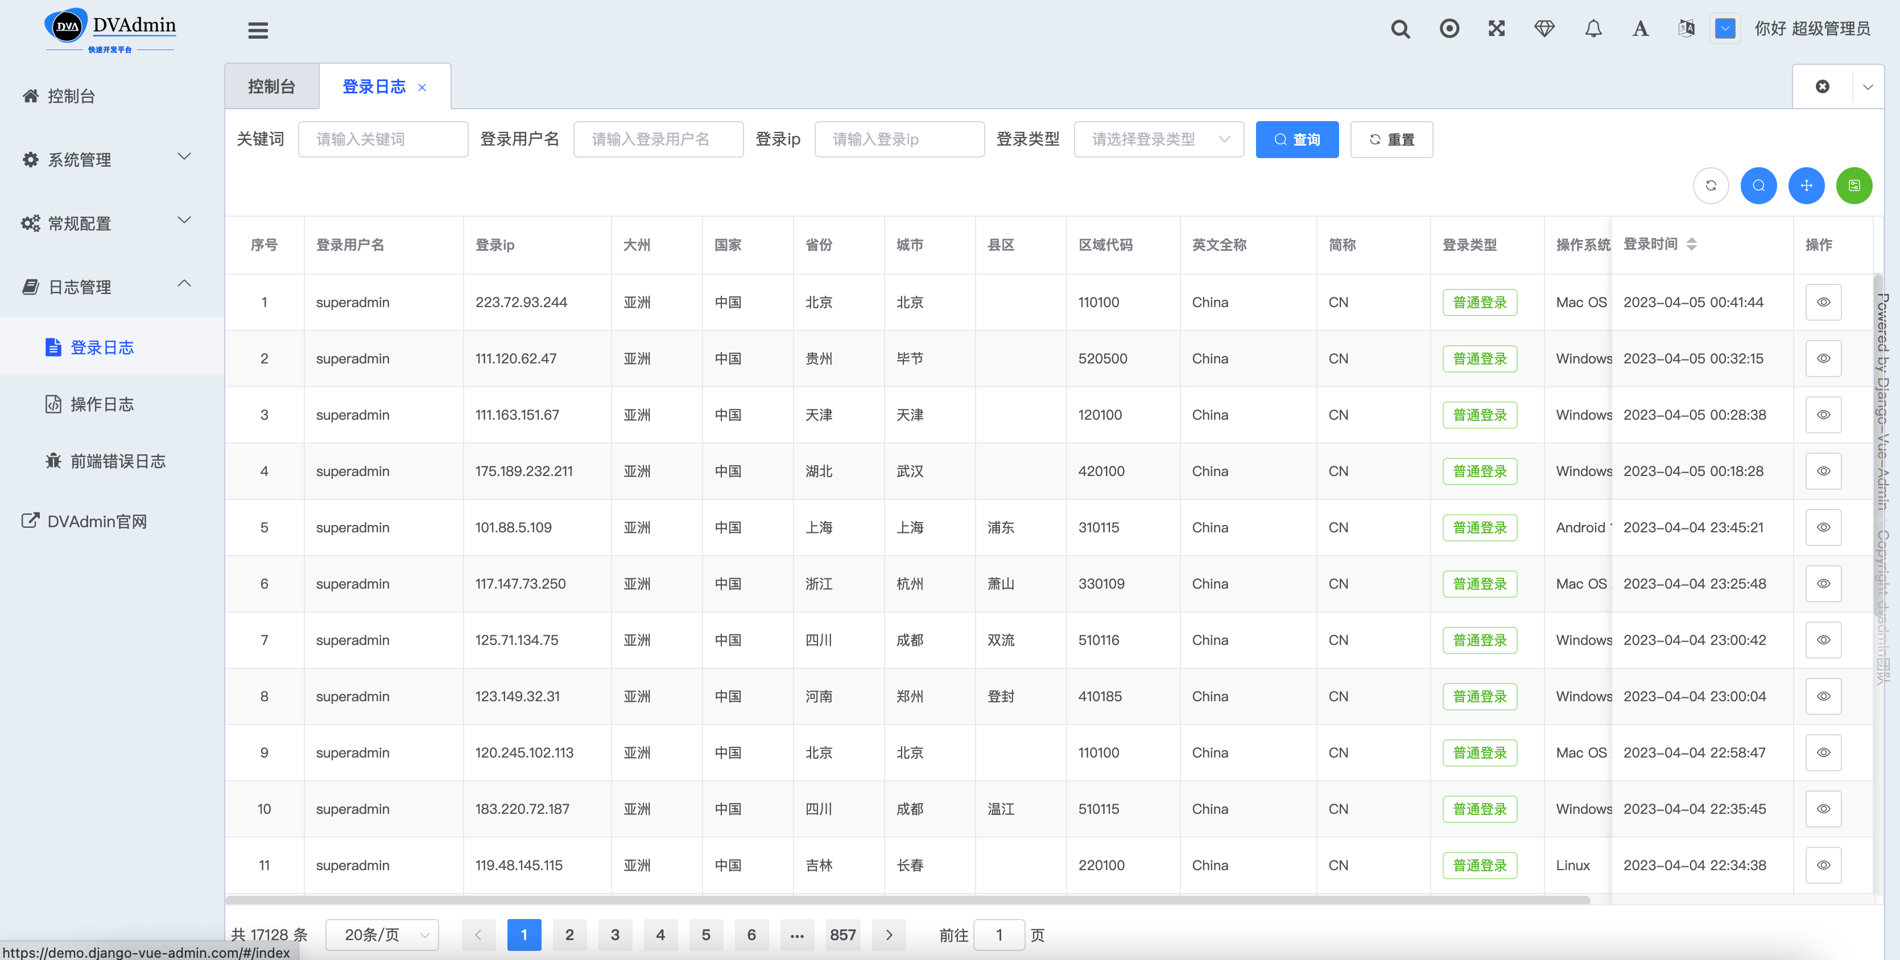
Task: Focus the 前往 page number input
Action: 999,934
